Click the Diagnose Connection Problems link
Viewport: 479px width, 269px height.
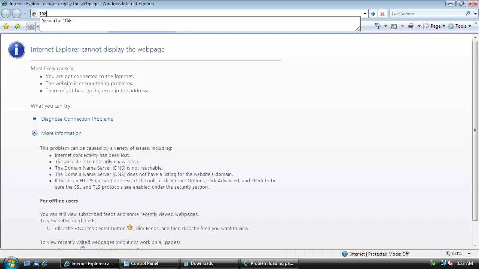(x=77, y=119)
